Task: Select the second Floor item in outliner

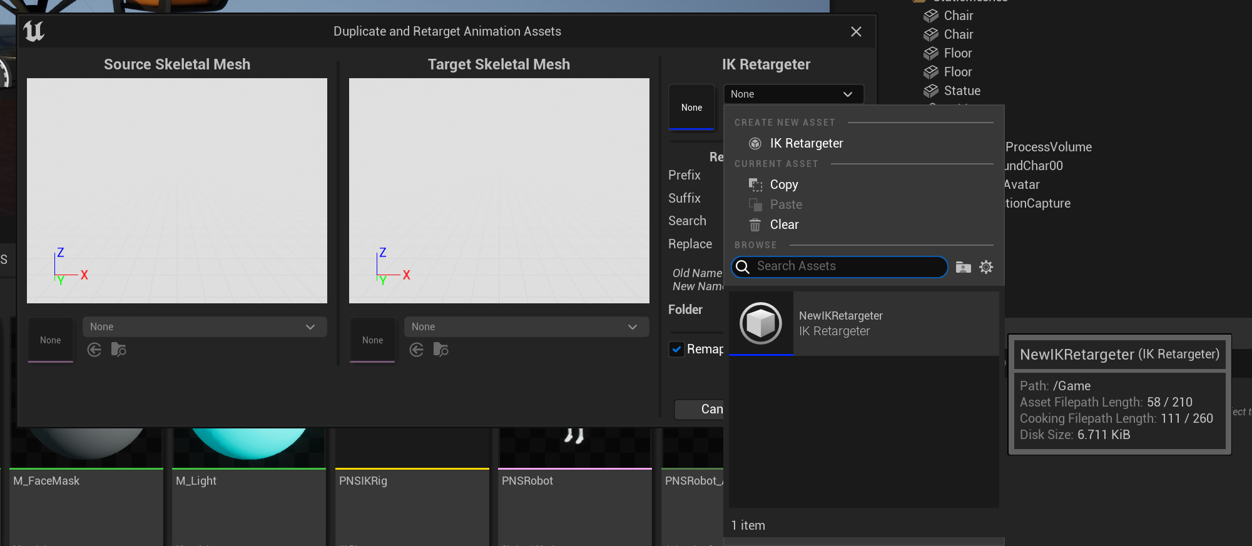Action: coord(958,72)
